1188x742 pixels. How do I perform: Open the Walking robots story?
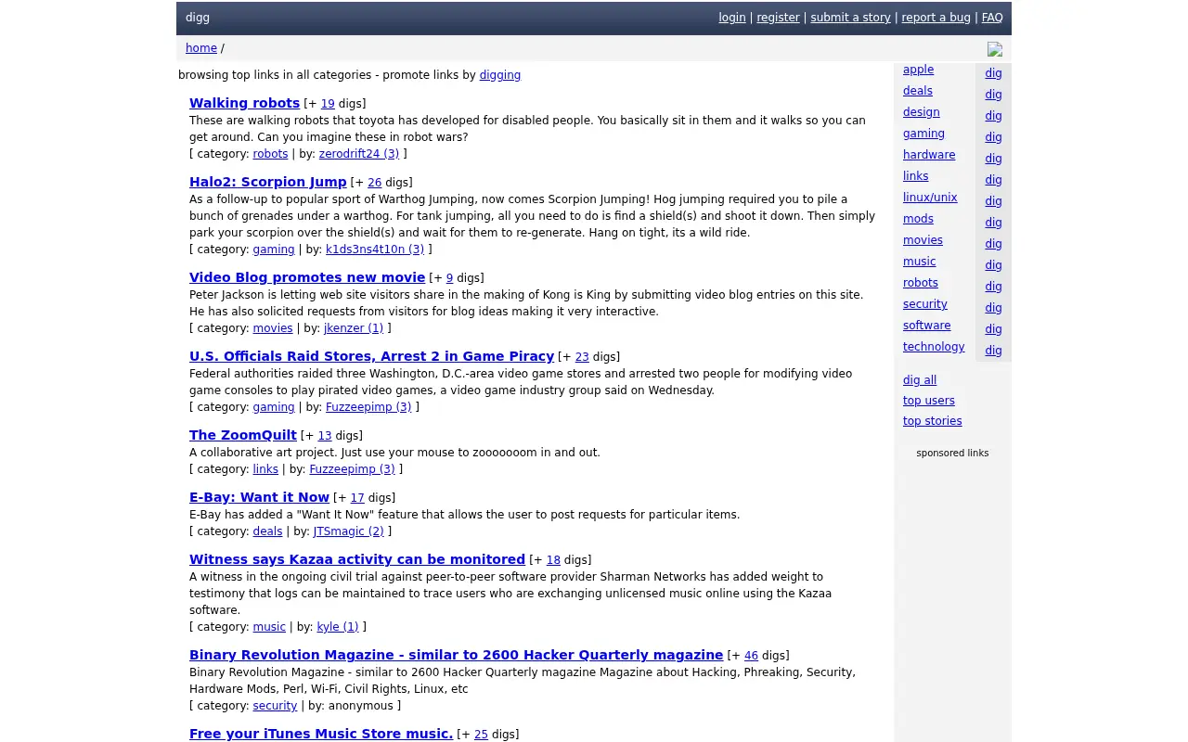pyautogui.click(x=244, y=103)
